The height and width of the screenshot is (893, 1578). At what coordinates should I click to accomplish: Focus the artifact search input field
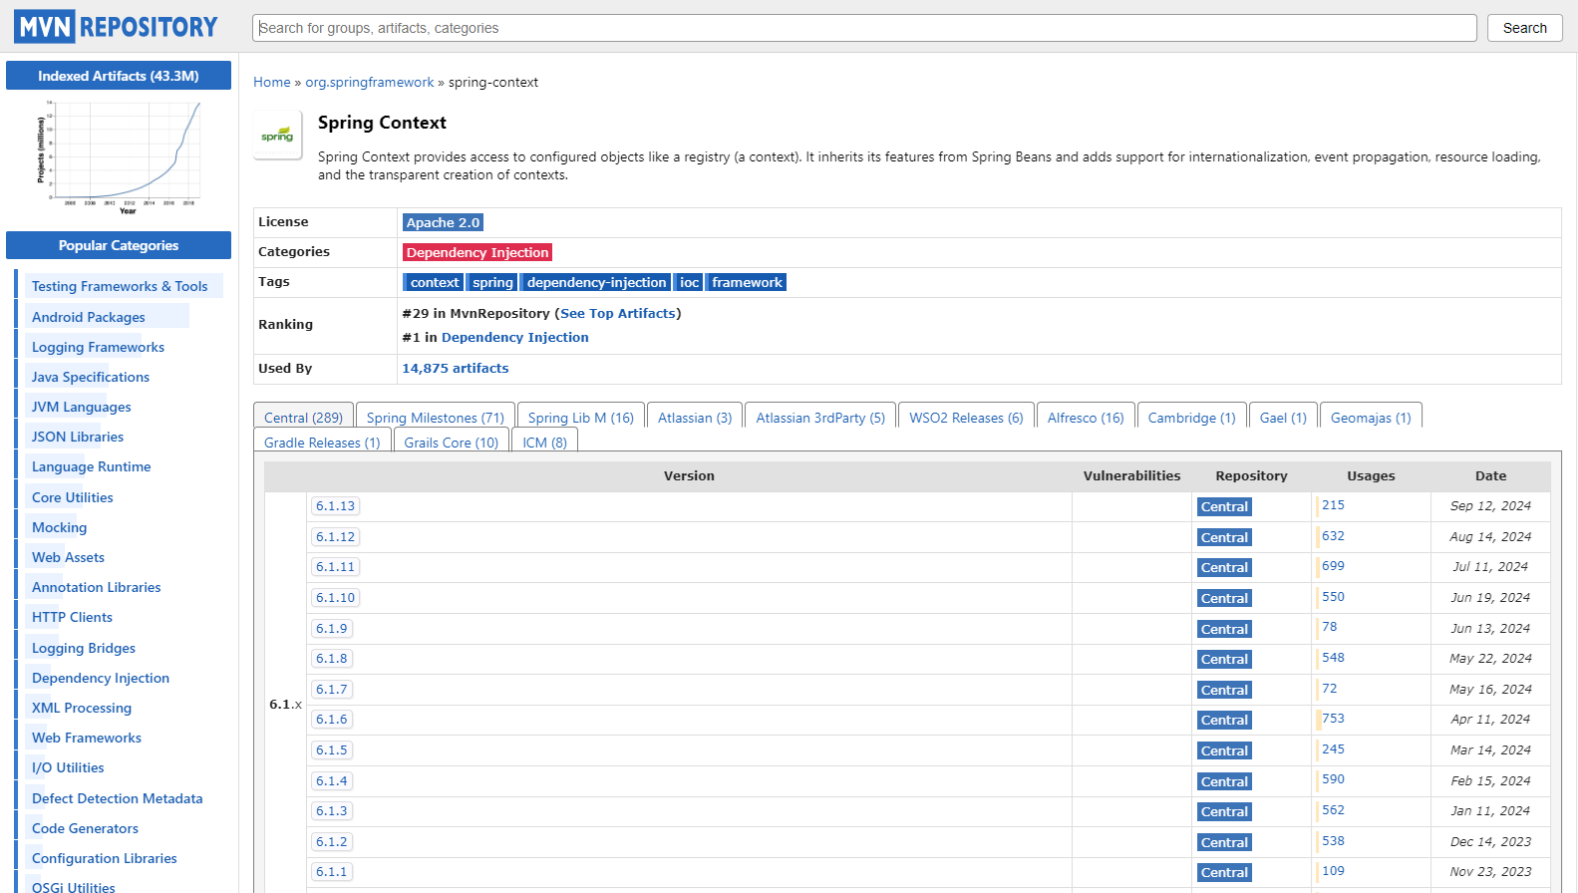click(x=864, y=28)
